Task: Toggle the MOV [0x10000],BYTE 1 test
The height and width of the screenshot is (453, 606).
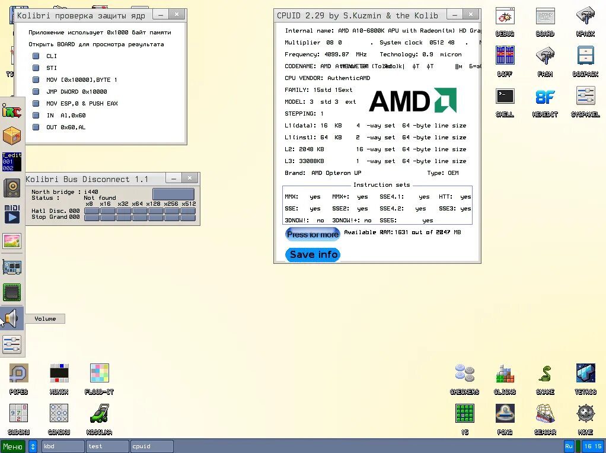Action: coord(36,79)
